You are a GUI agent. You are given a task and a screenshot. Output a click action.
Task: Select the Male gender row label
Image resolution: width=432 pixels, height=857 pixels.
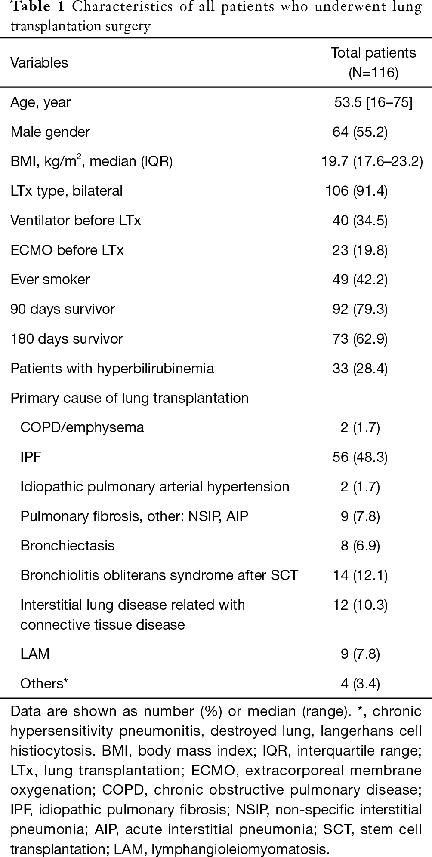[x=50, y=132]
